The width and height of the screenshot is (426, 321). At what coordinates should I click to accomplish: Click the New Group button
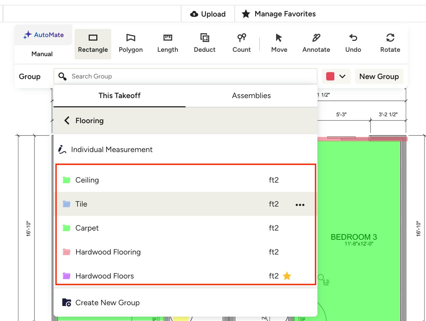pos(379,77)
